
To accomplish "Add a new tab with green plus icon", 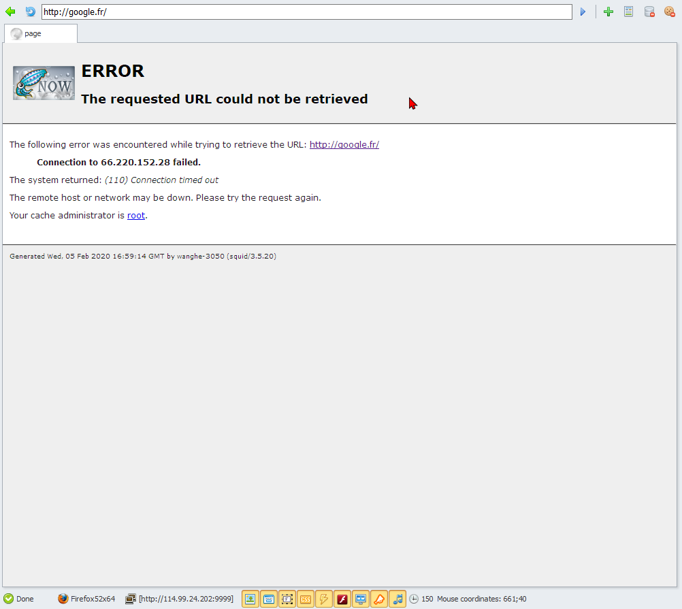I will (608, 12).
